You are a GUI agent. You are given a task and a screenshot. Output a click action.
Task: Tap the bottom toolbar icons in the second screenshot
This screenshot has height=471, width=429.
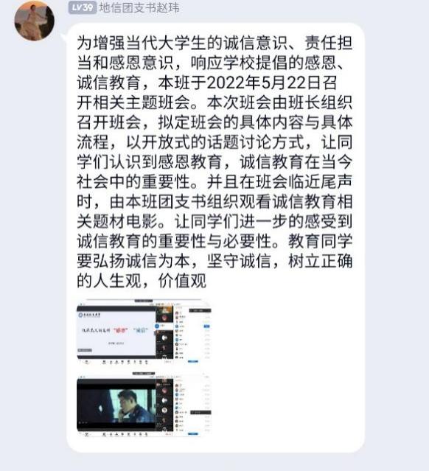[x=125, y=434]
